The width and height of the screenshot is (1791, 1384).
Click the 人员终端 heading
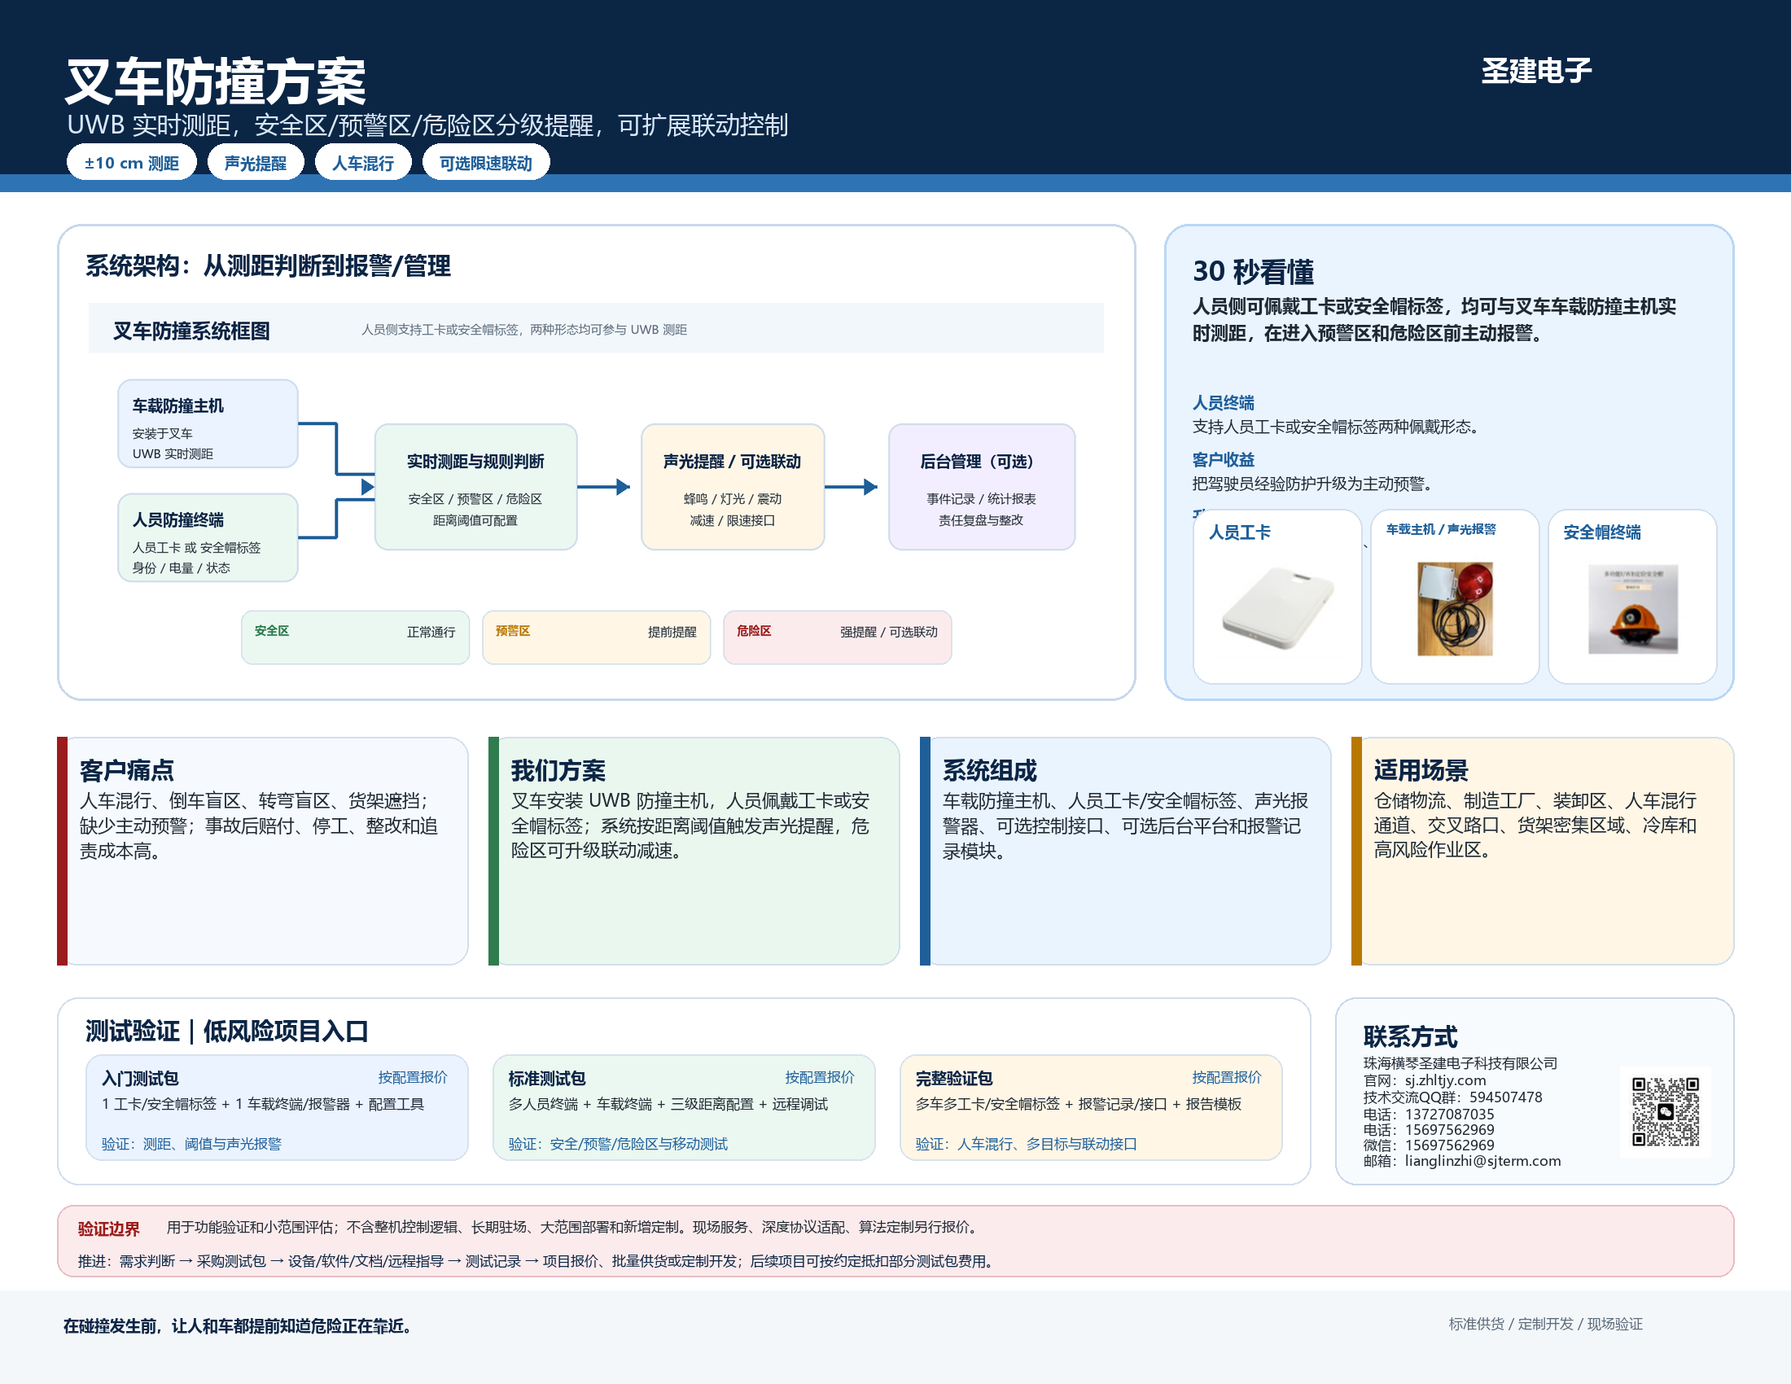tap(1223, 402)
